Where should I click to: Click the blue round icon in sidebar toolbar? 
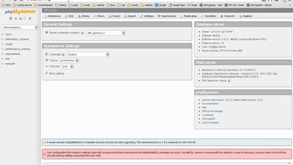point(21,18)
